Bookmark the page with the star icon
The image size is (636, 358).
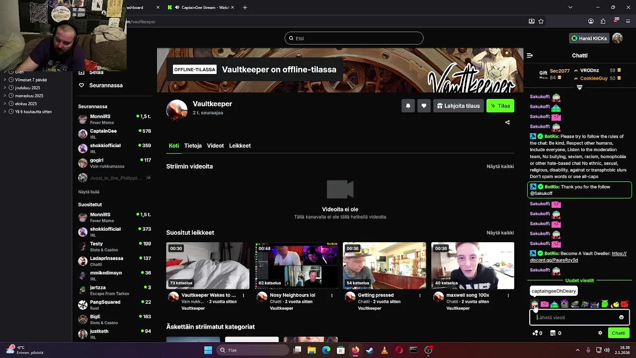tap(541, 21)
